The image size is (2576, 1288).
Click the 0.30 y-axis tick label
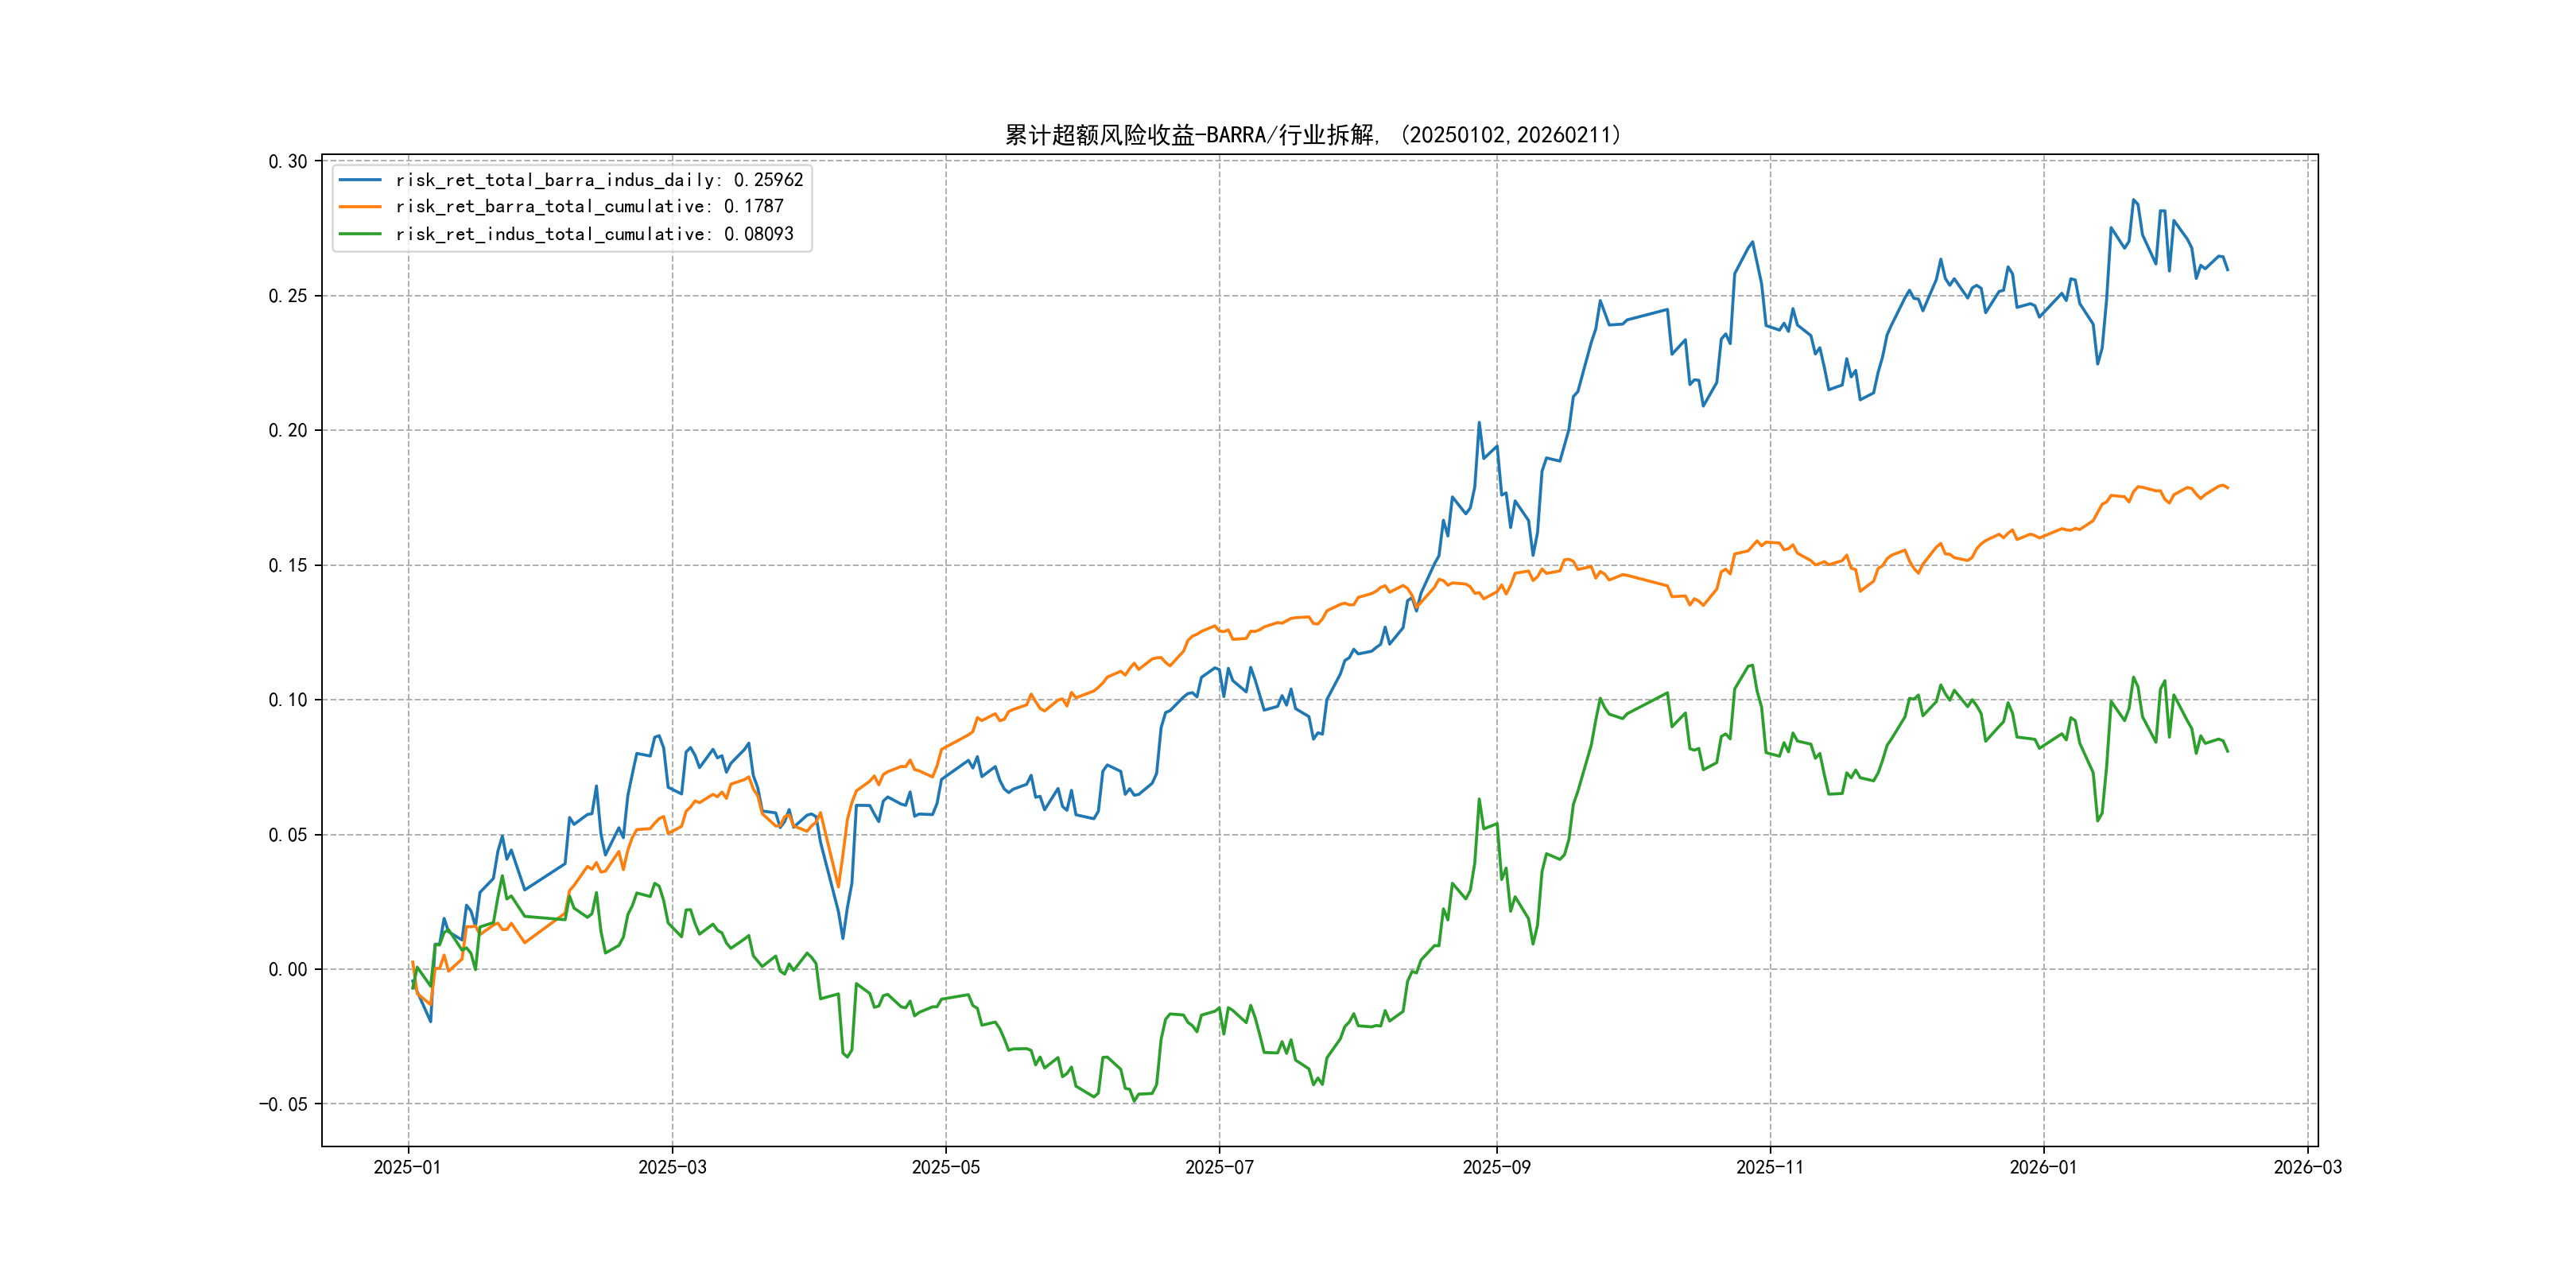click(287, 162)
